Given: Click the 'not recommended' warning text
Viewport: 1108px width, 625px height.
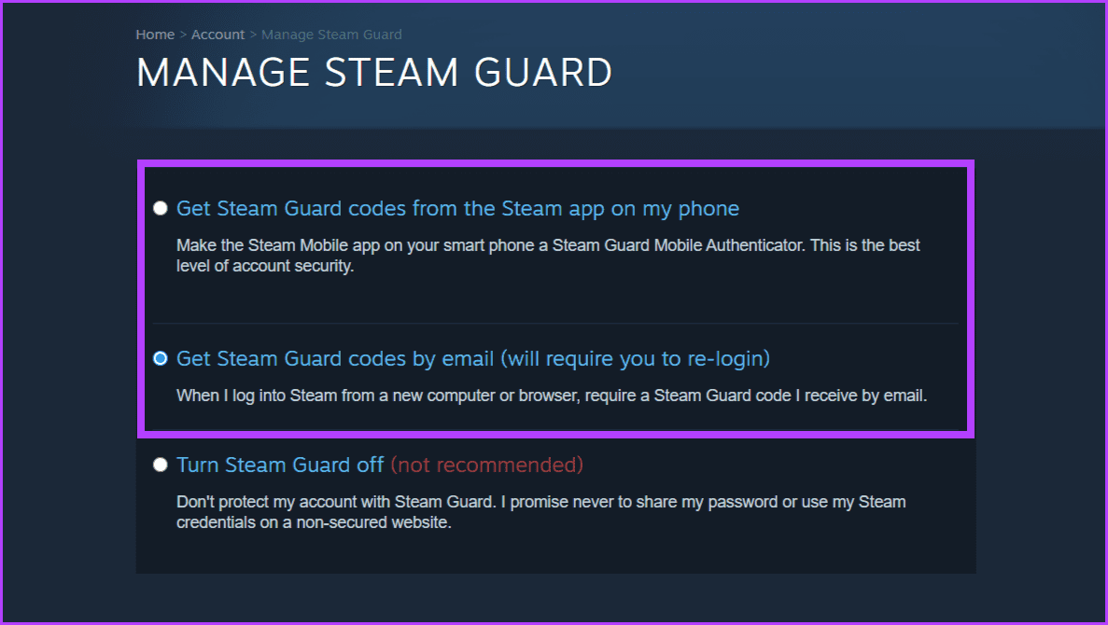Looking at the screenshot, I should [x=486, y=464].
